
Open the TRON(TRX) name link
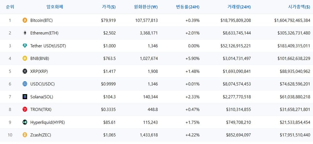point(41,109)
